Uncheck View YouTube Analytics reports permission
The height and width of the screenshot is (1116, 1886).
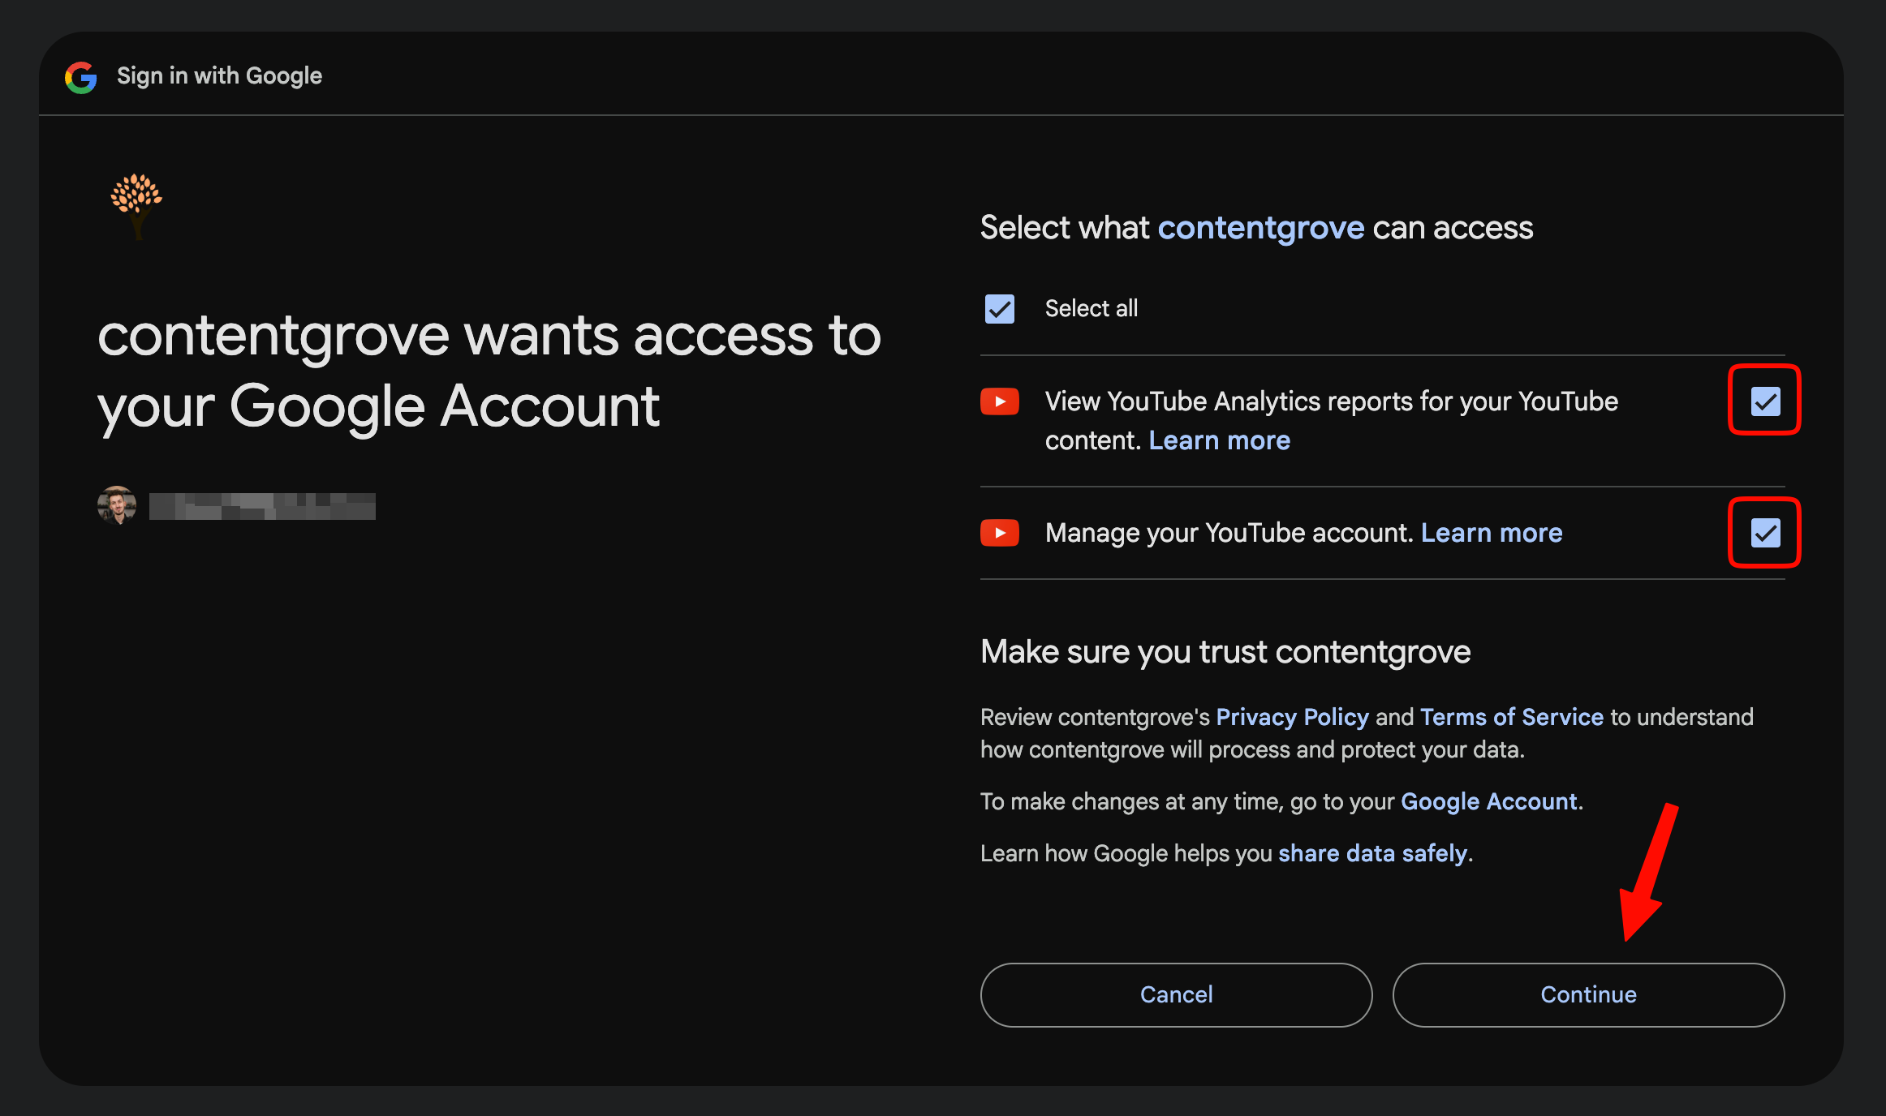(1765, 401)
